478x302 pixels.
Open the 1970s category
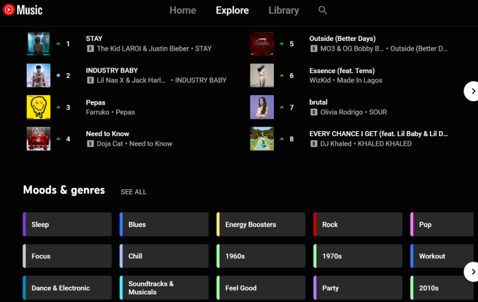(x=358, y=256)
